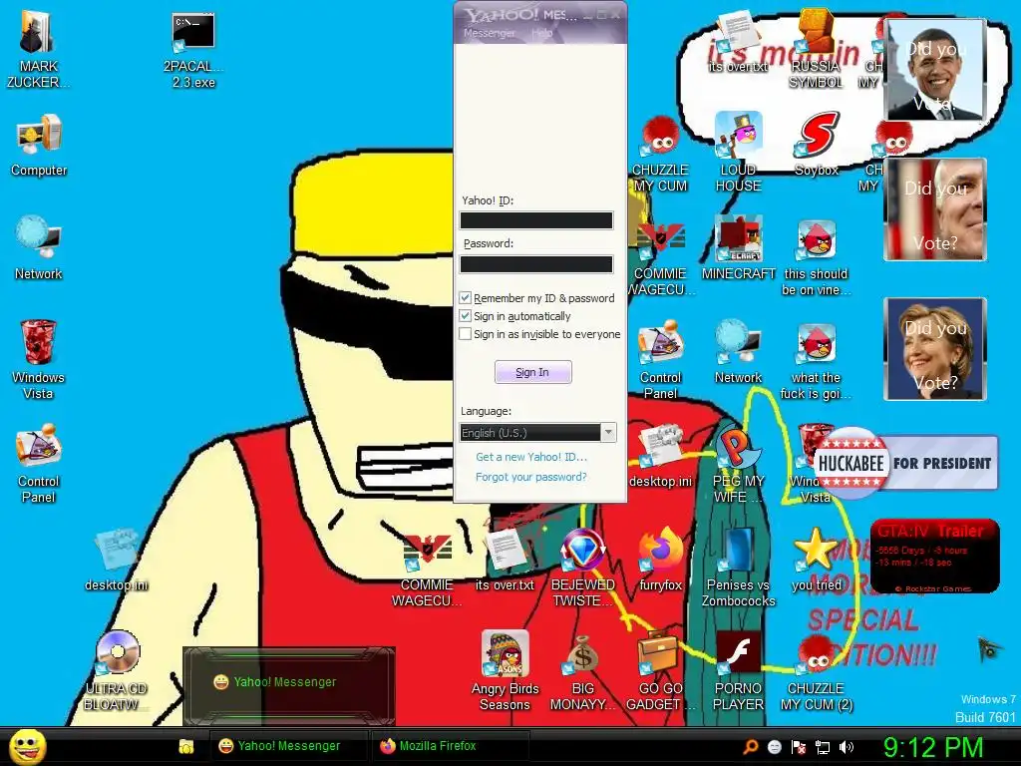Open the MINECRAFT icon

[x=738, y=248]
